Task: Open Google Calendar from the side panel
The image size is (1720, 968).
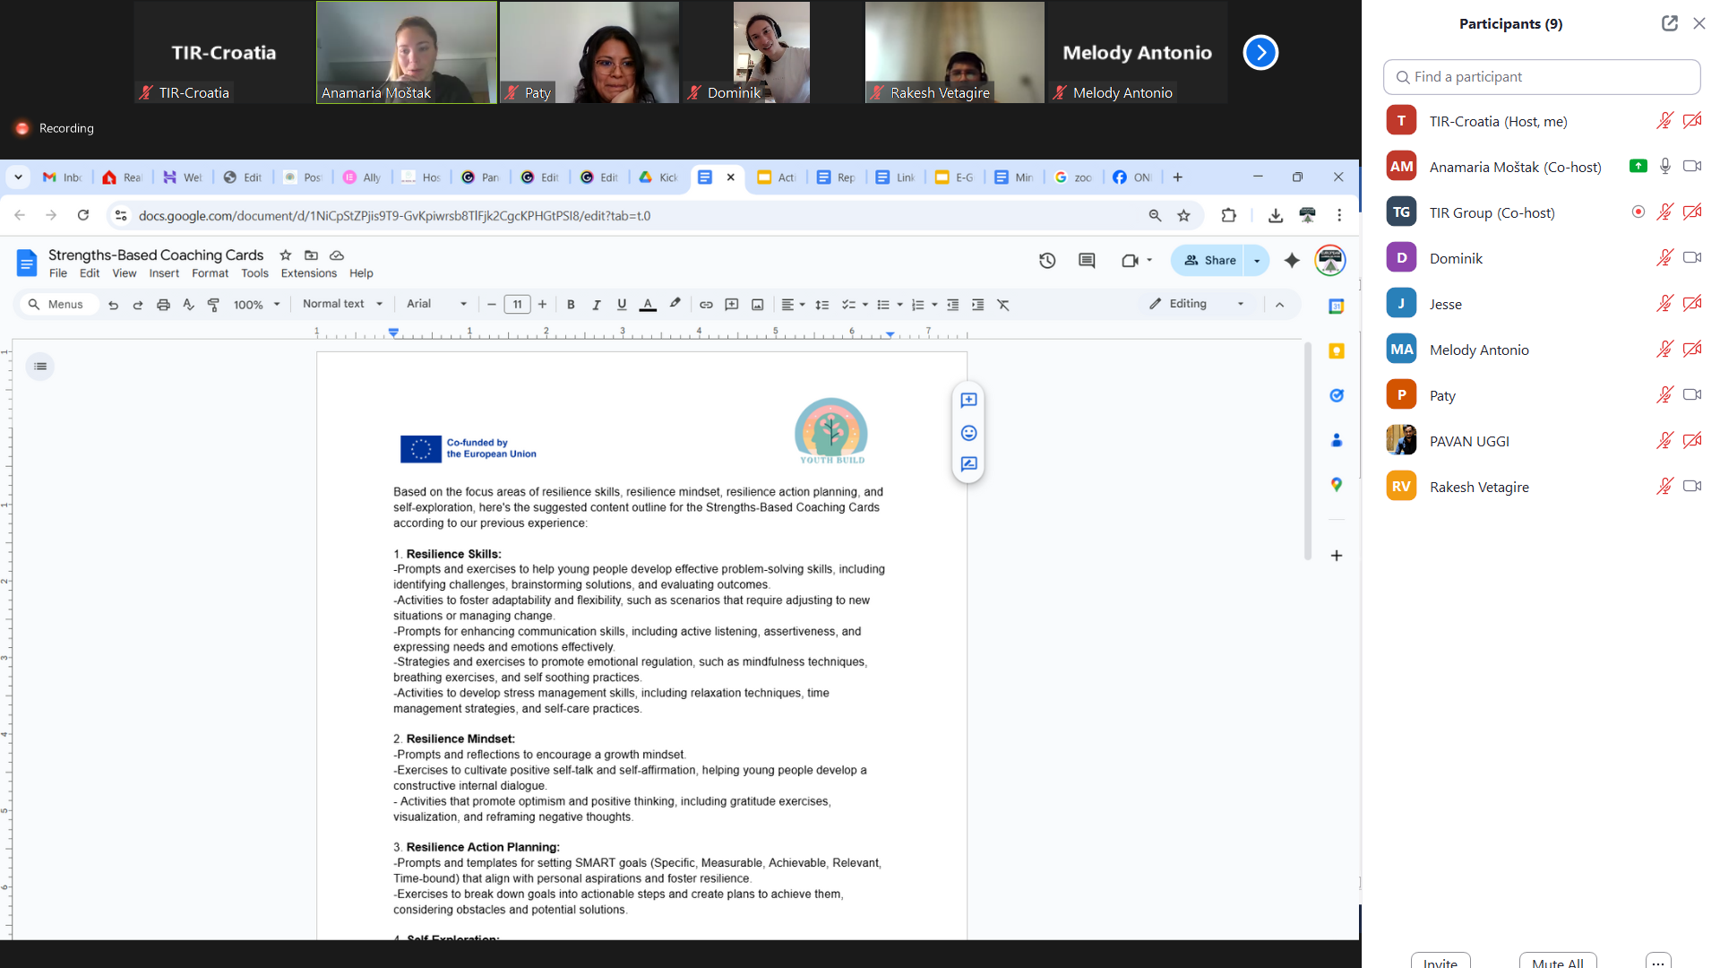Action: pos(1336,306)
